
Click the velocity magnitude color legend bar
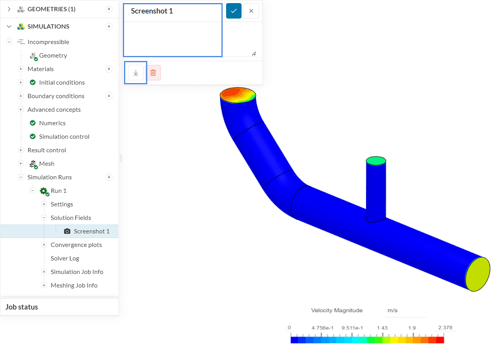pyautogui.click(x=367, y=340)
